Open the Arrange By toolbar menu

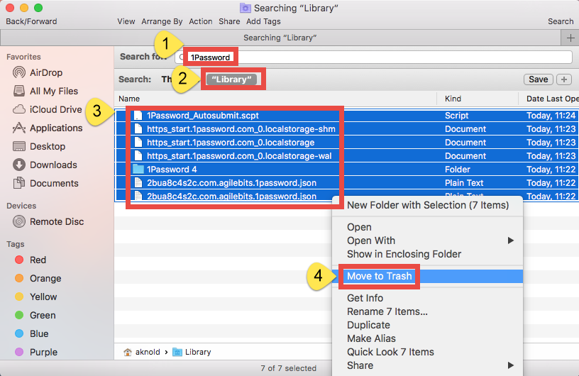162,21
